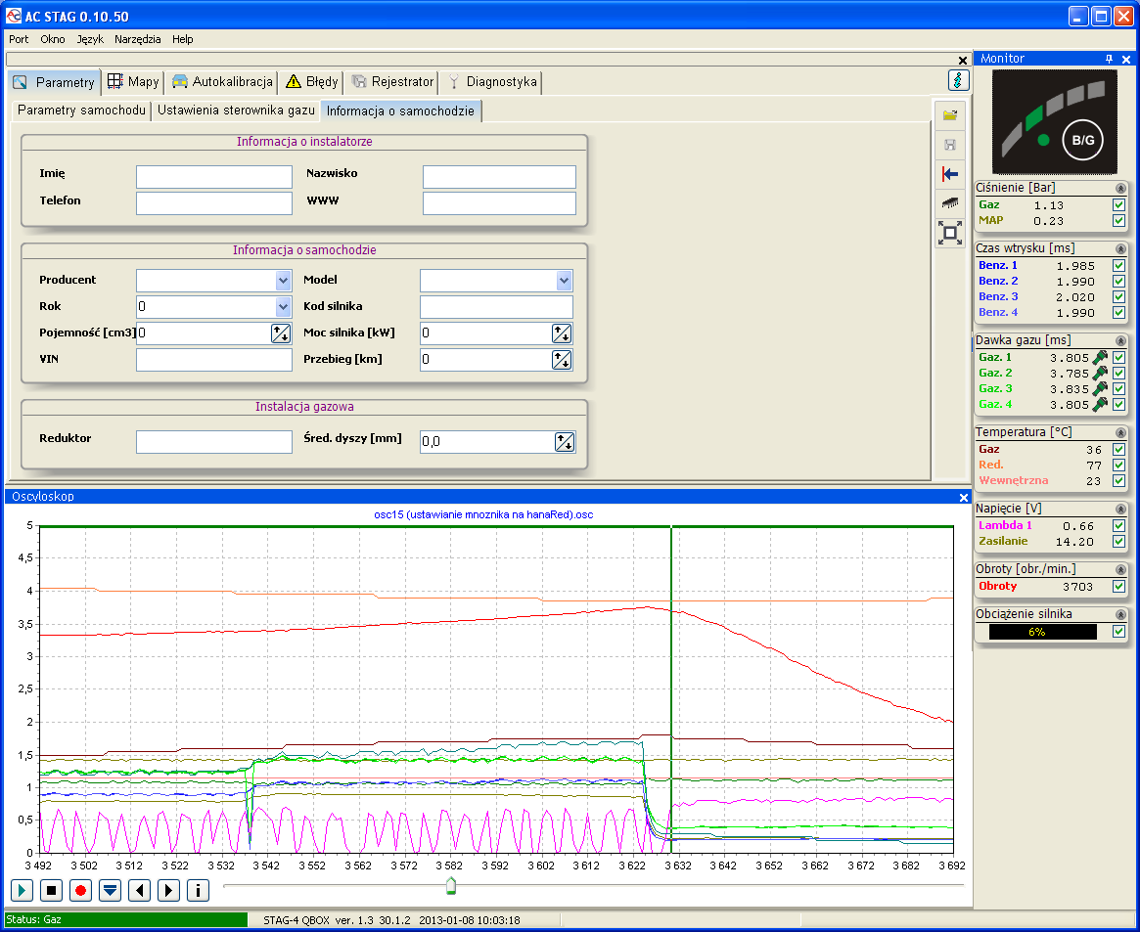Open the Rejestrator tab
Image resolution: width=1140 pixels, height=932 pixels.
click(x=392, y=81)
